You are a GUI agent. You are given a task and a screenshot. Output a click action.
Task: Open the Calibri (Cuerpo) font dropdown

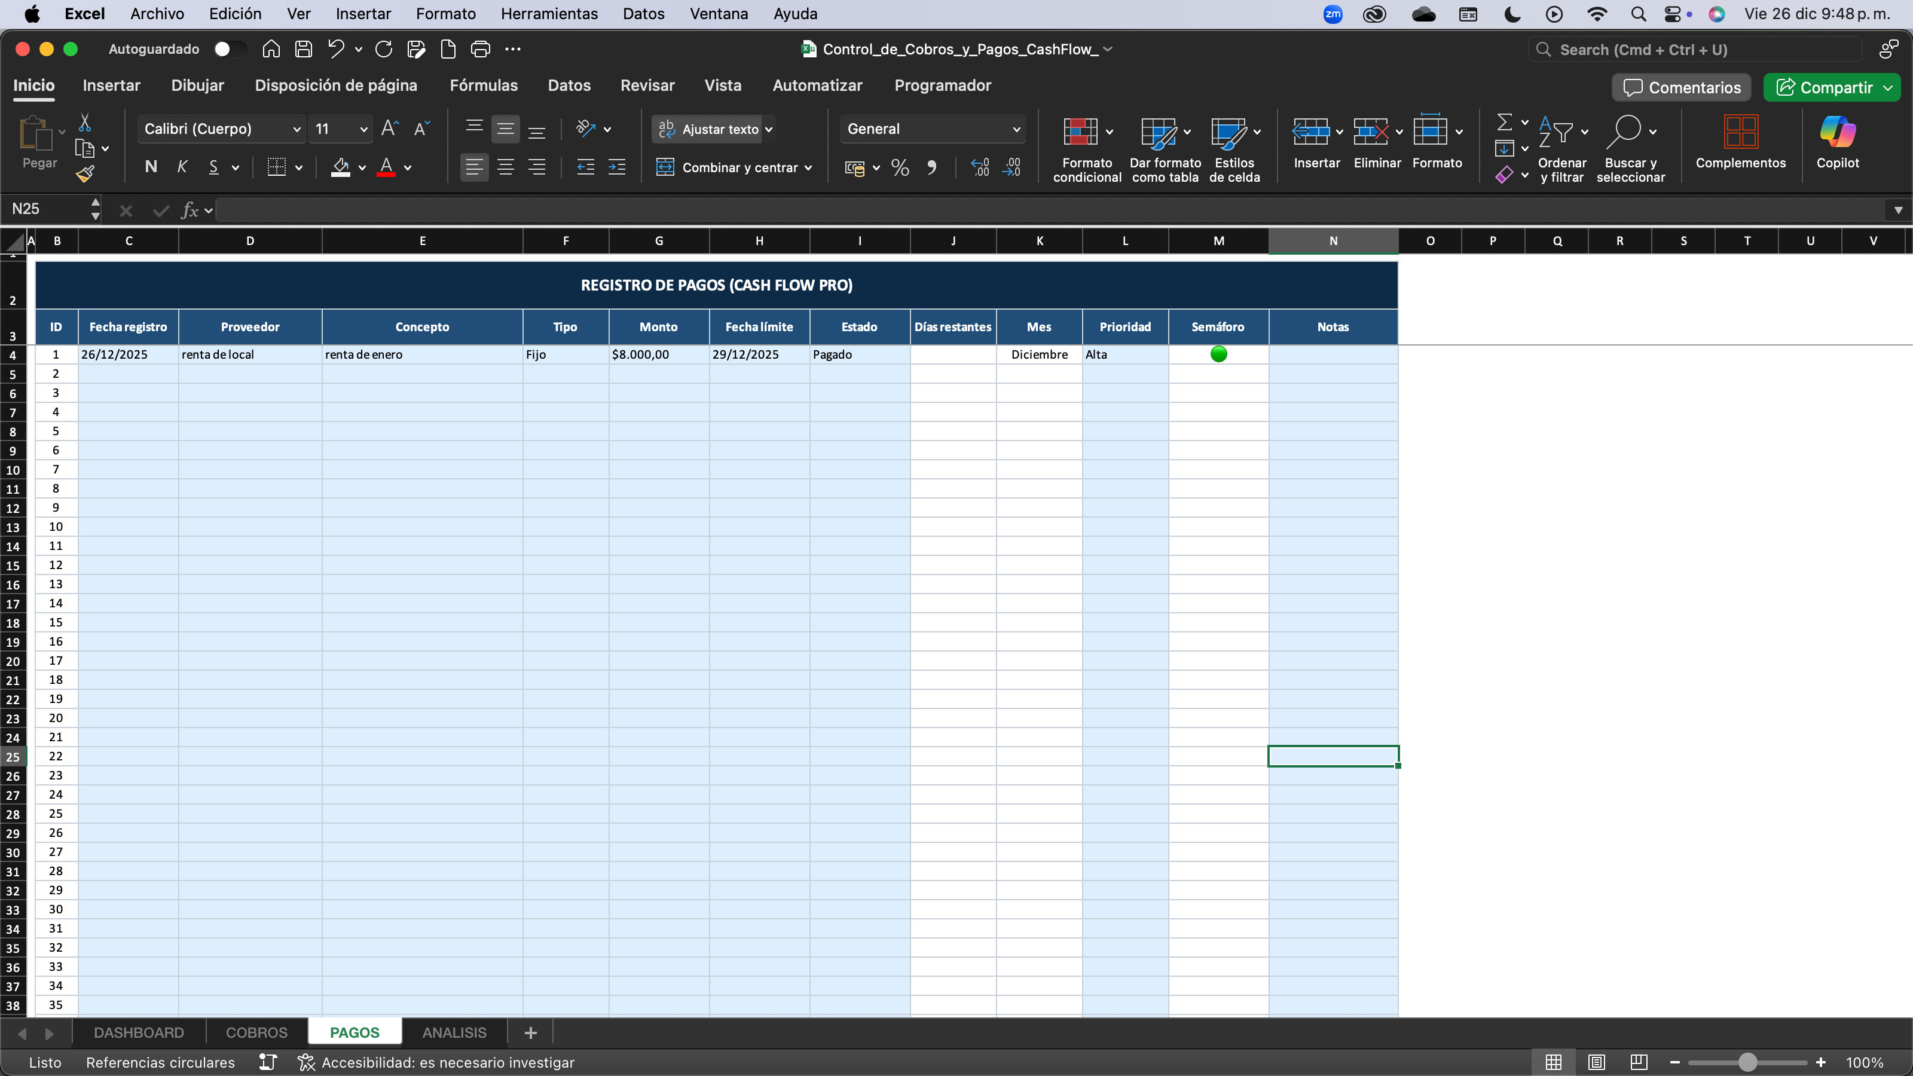(x=297, y=129)
